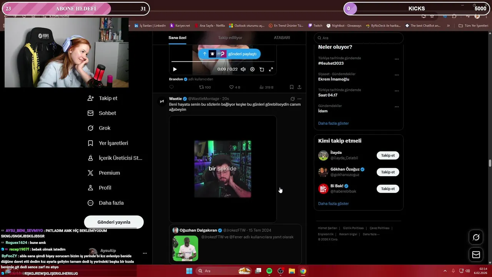Viewport: 492px width, 277px height.
Task: Open Yer İşaretleri bookmark icon in sidebar
Action: 91,143
